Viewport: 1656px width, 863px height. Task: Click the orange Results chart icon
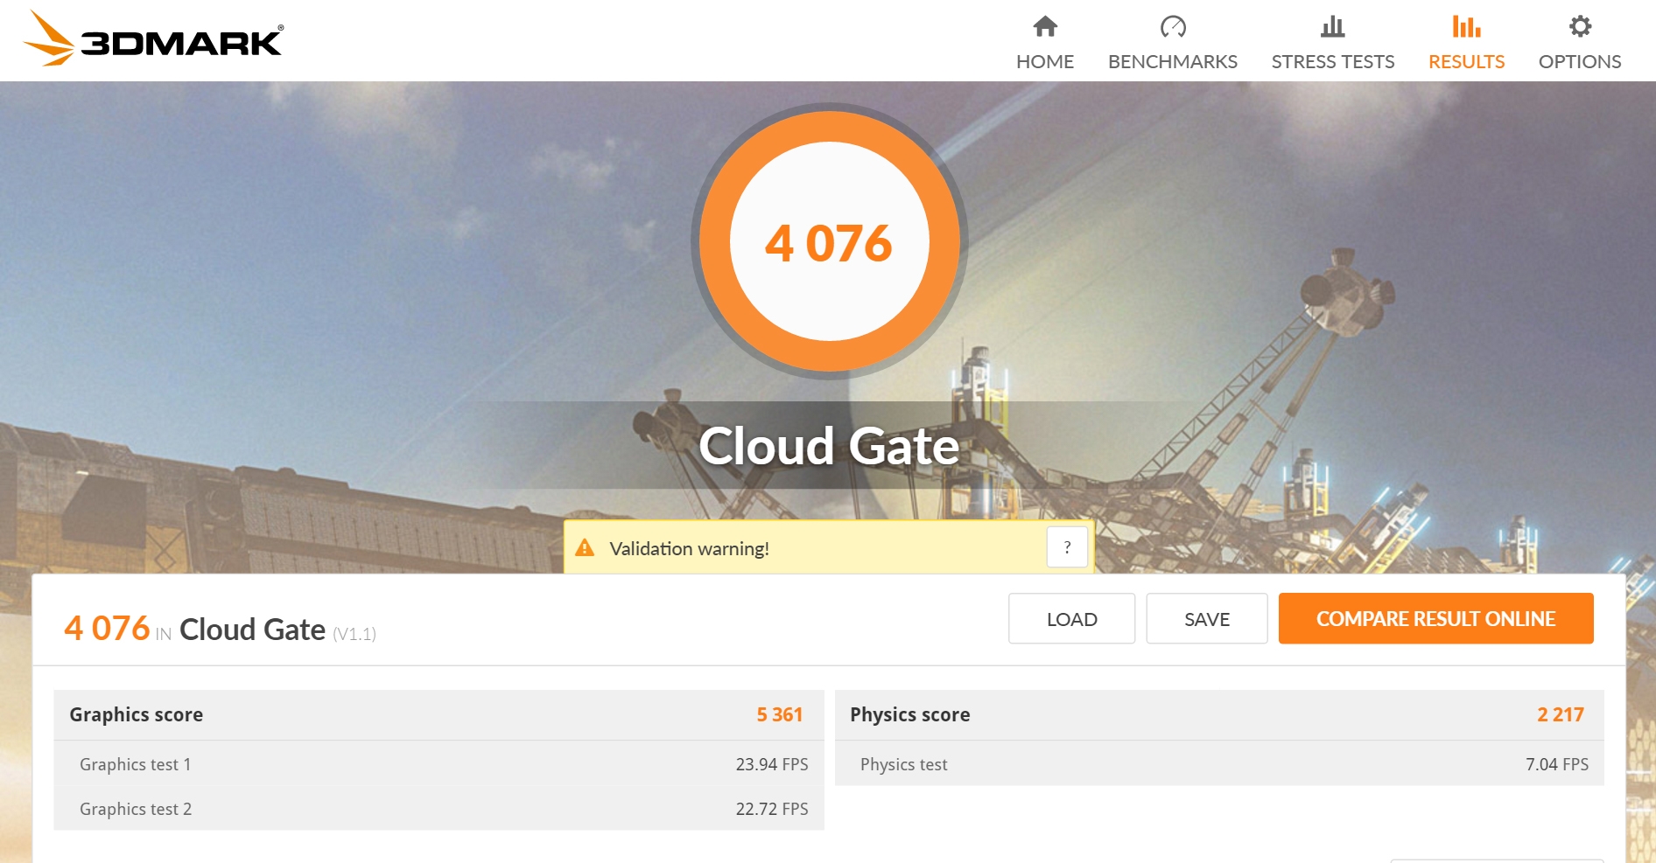point(1466,27)
